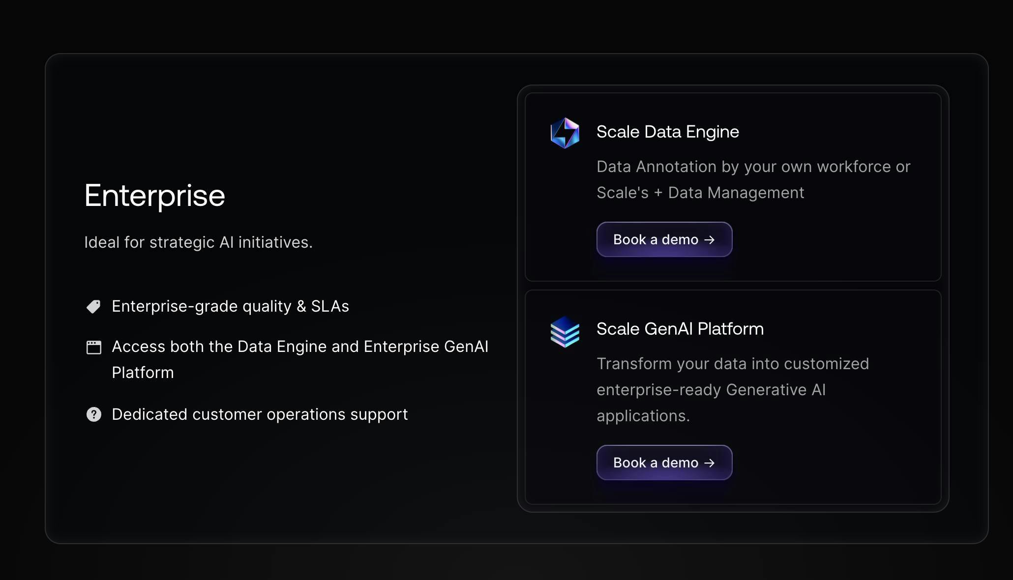Click empty space right of Data Engine's demo button
This screenshot has height=580, width=1013.
pos(836,240)
